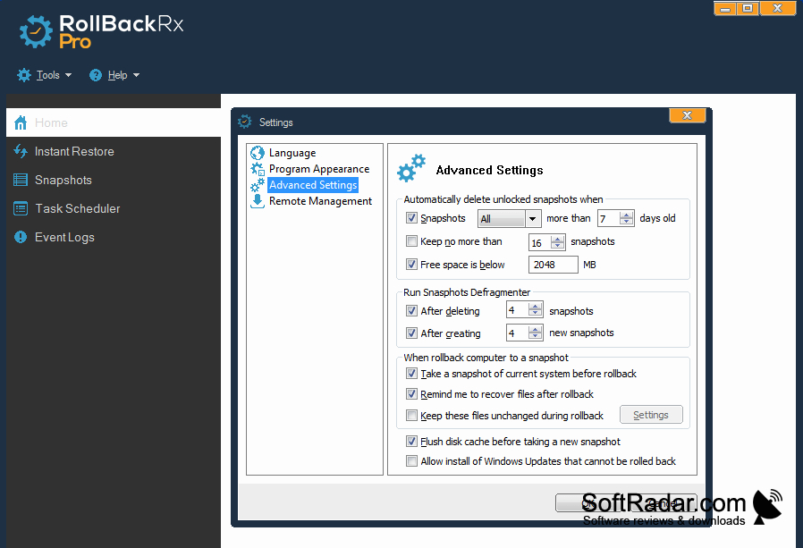Open Snapshots via its list icon
The height and width of the screenshot is (548, 803).
21,180
